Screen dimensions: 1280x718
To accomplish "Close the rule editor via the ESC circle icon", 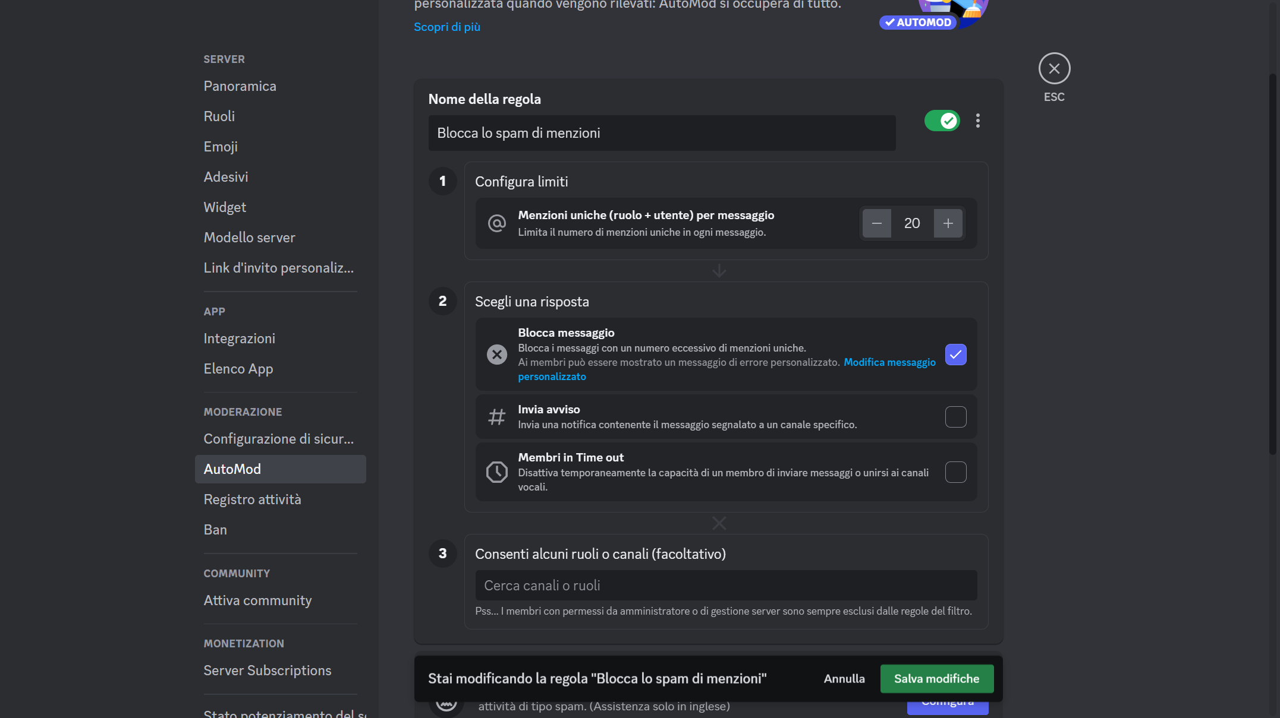I will [x=1054, y=68].
